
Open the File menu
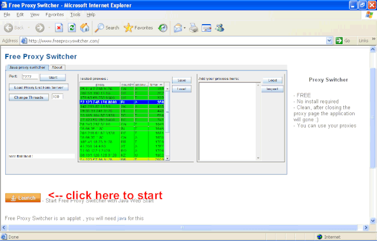(7, 15)
